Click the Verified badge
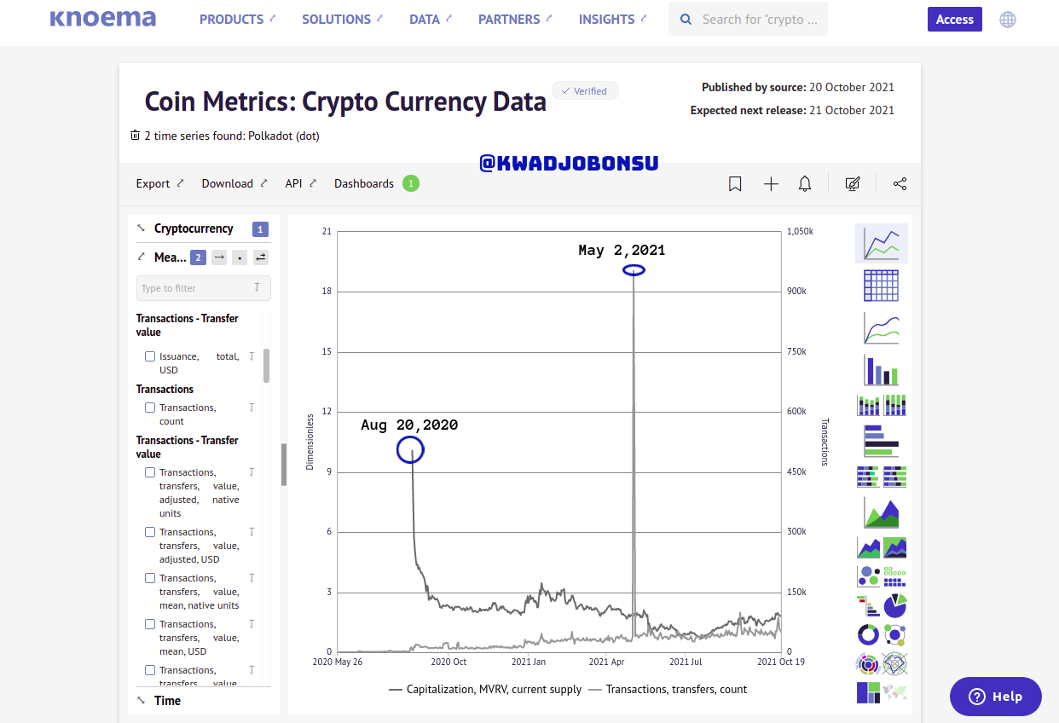 pyautogui.click(x=585, y=90)
